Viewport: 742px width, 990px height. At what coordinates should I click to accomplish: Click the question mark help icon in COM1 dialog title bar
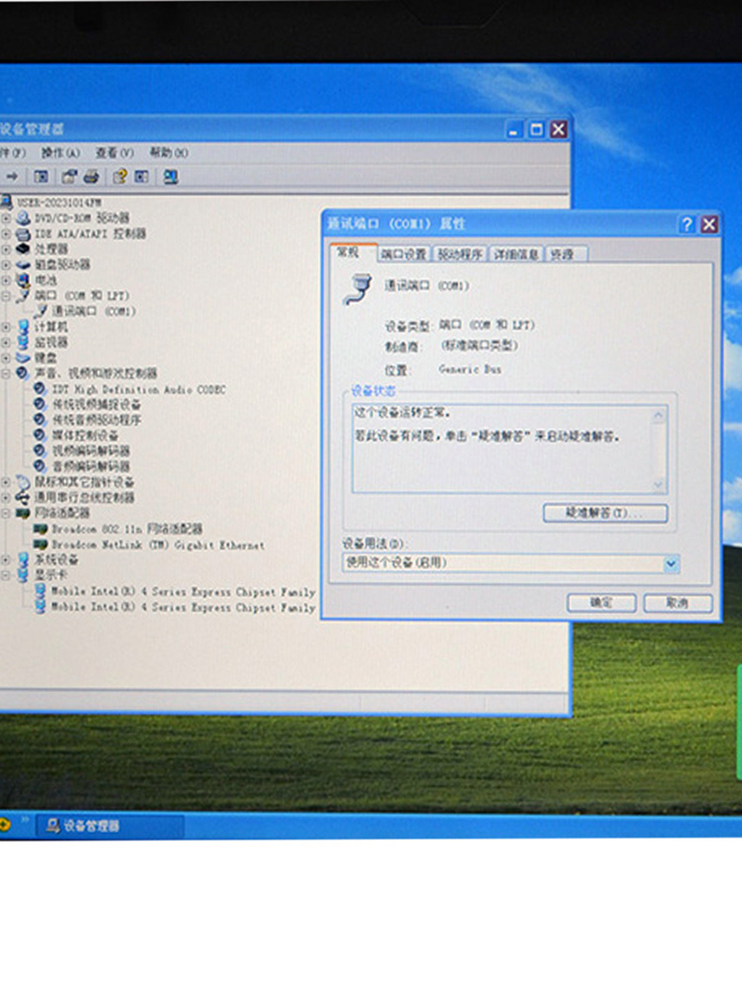(x=687, y=224)
